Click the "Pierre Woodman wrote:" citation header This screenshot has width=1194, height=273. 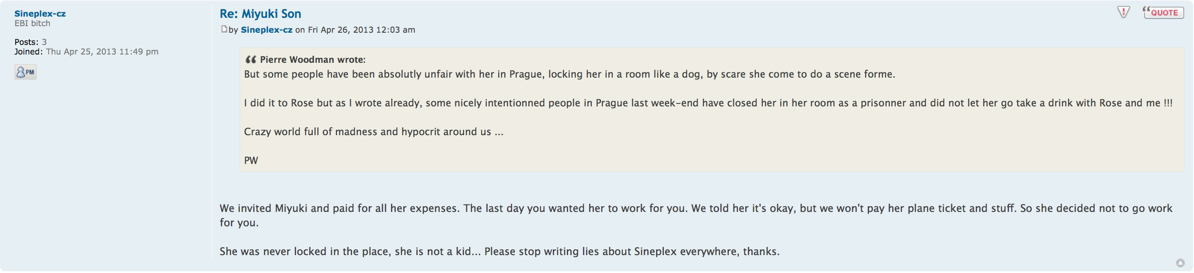click(312, 60)
